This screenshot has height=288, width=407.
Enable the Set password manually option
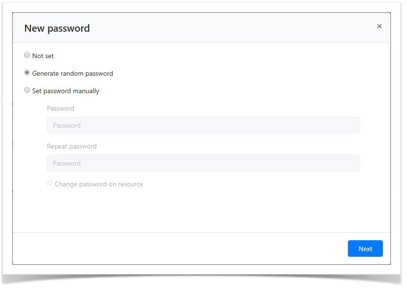pos(27,90)
